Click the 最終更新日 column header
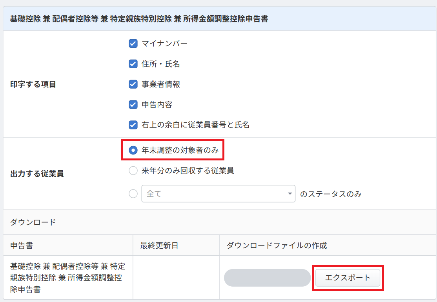 [x=159, y=246]
